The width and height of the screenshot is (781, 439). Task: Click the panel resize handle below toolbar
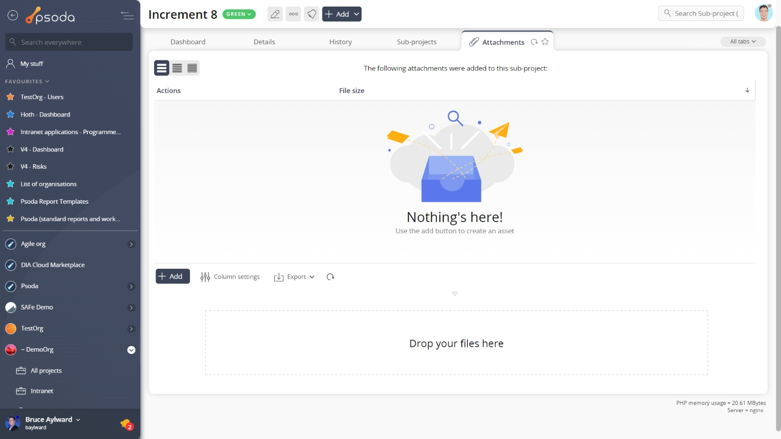tap(455, 294)
